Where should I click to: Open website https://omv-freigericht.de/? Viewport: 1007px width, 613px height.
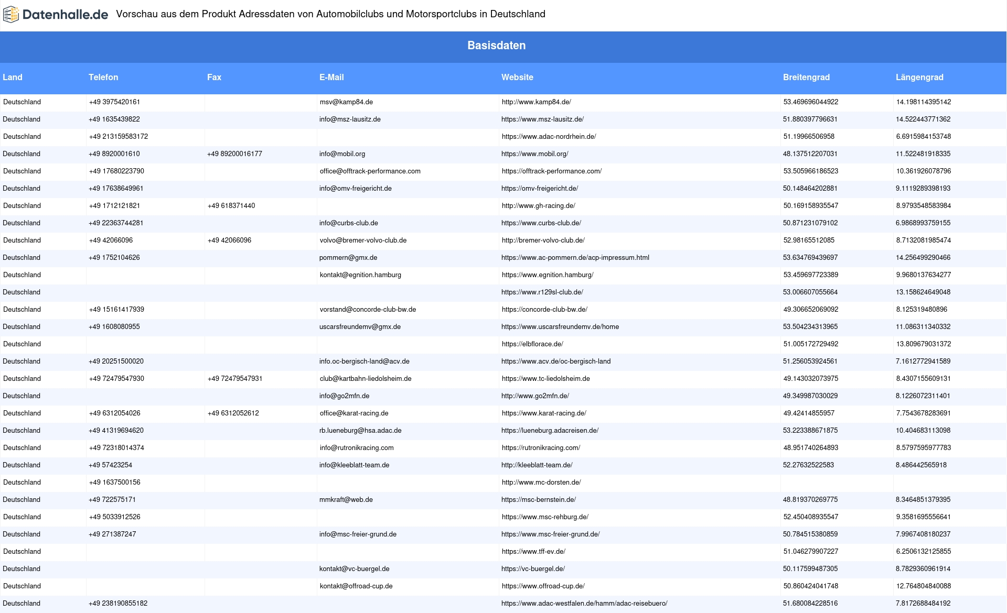click(539, 189)
